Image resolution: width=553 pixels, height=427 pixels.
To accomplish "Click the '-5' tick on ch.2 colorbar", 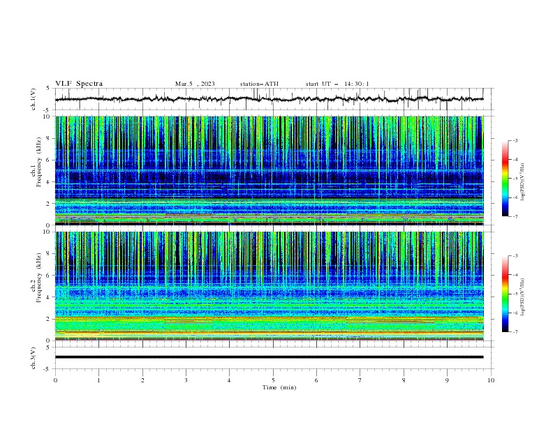I will (515, 294).
